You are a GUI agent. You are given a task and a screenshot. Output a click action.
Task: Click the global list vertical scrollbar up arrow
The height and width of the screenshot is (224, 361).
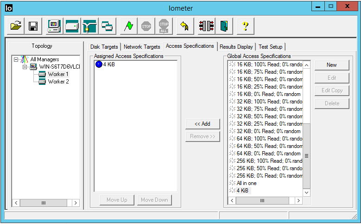(306, 65)
